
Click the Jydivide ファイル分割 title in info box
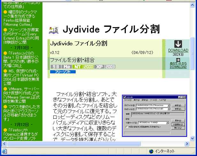pyautogui.click(x=79, y=43)
